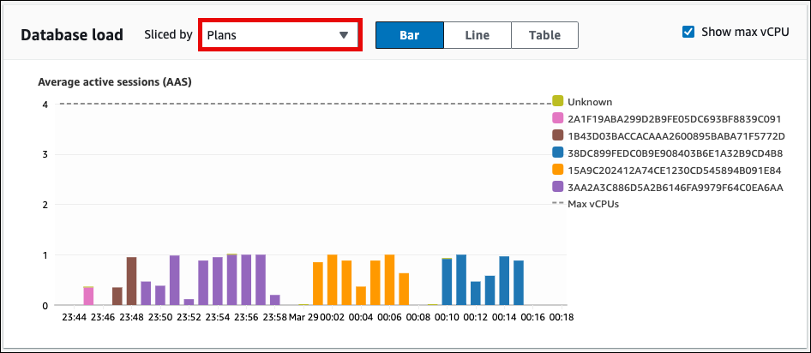
Task: Select the plan hash 3AA2A3C886D5A2B6146FA9979F64C0EA6AA legend text
Action: [676, 187]
